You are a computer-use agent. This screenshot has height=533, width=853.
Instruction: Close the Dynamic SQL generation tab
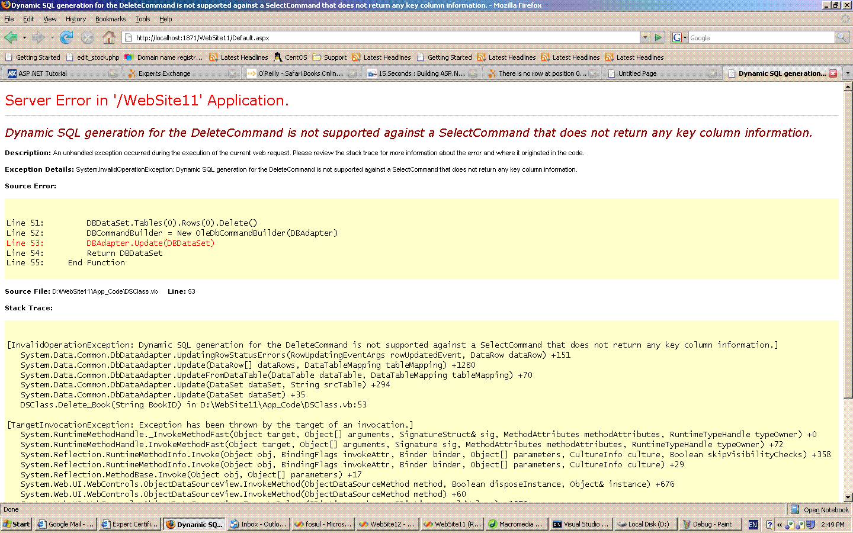833,73
